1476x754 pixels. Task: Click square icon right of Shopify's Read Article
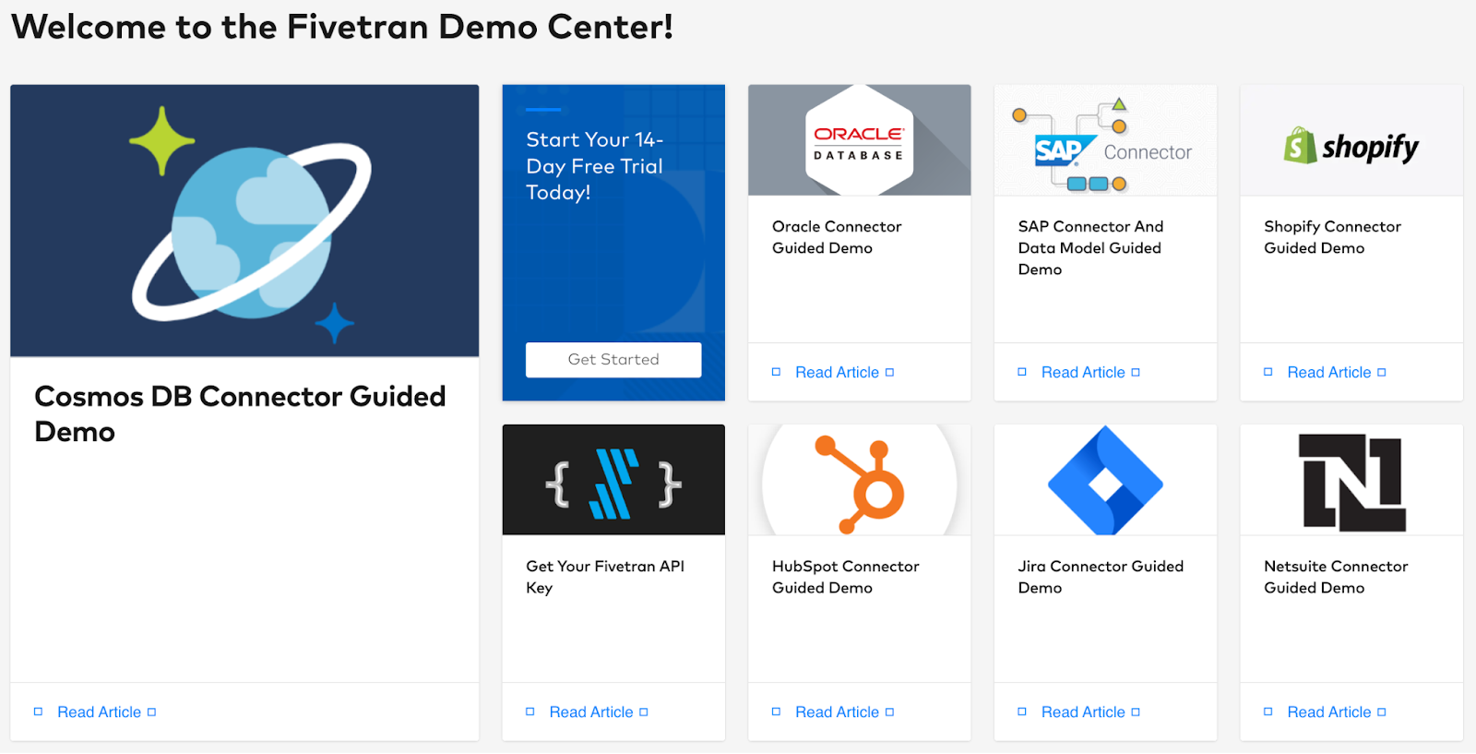(x=1382, y=373)
